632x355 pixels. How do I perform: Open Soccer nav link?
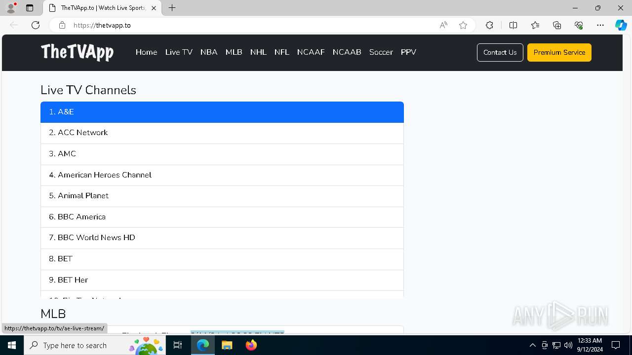pos(381,52)
